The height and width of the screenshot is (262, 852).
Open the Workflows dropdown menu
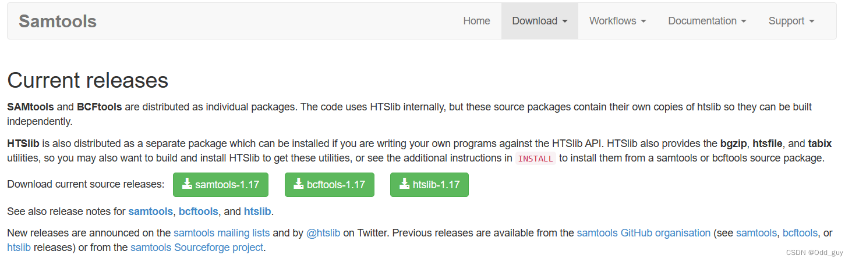617,21
